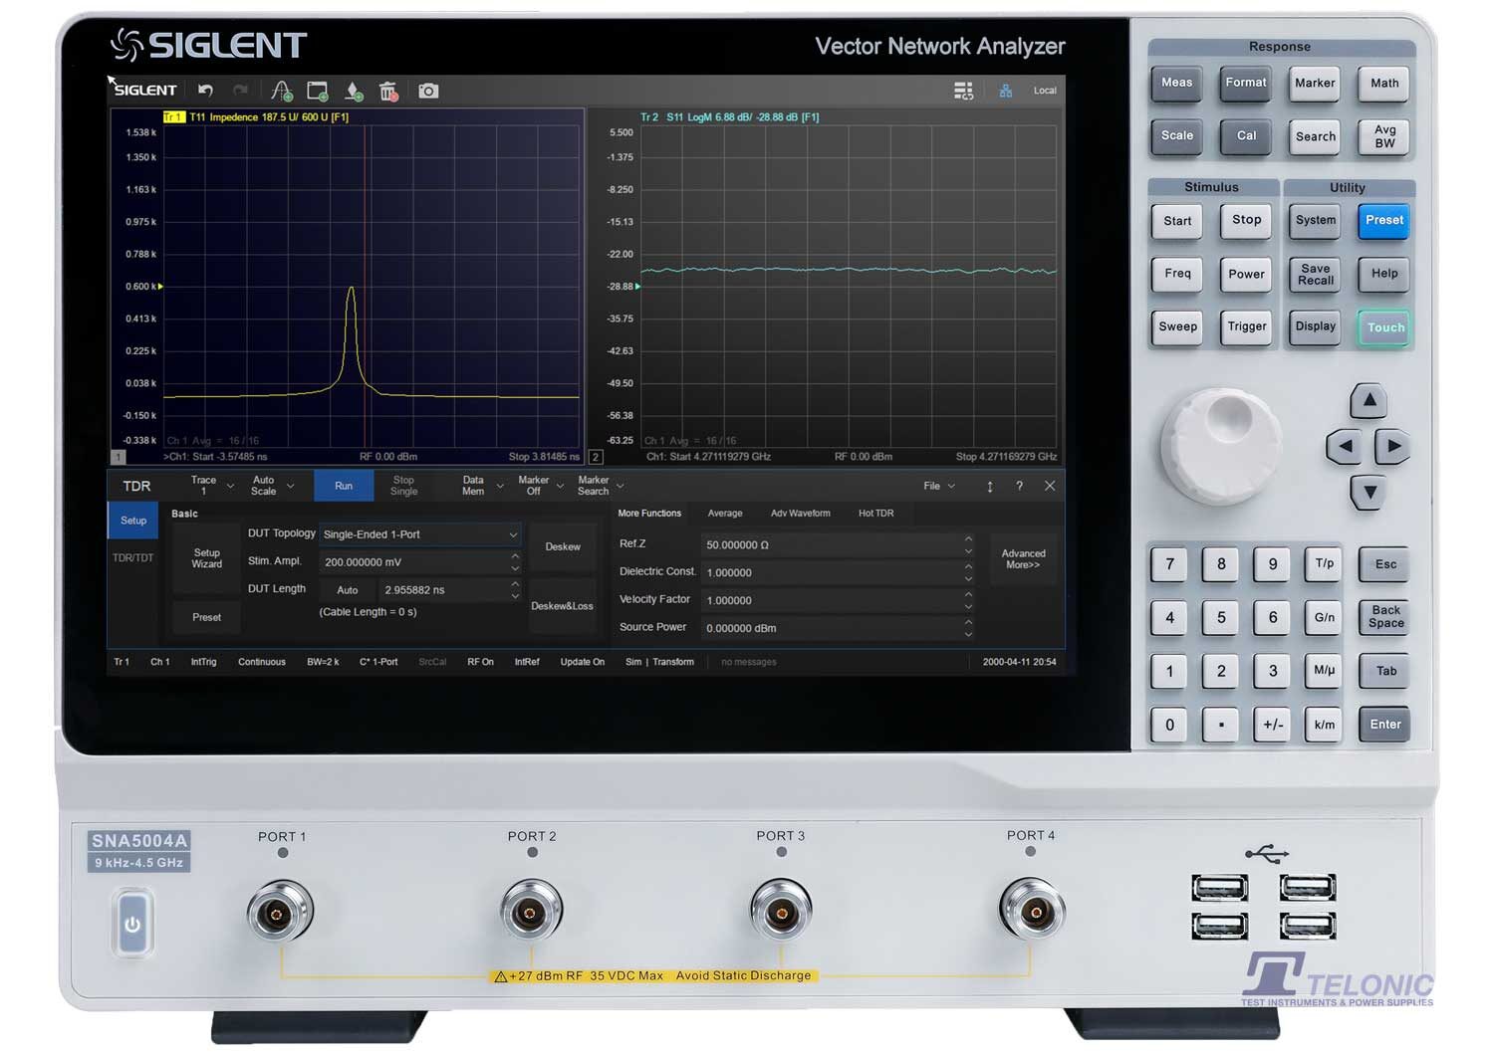Tap the front-panel power button
The image size is (1494, 1055).
[x=132, y=925]
